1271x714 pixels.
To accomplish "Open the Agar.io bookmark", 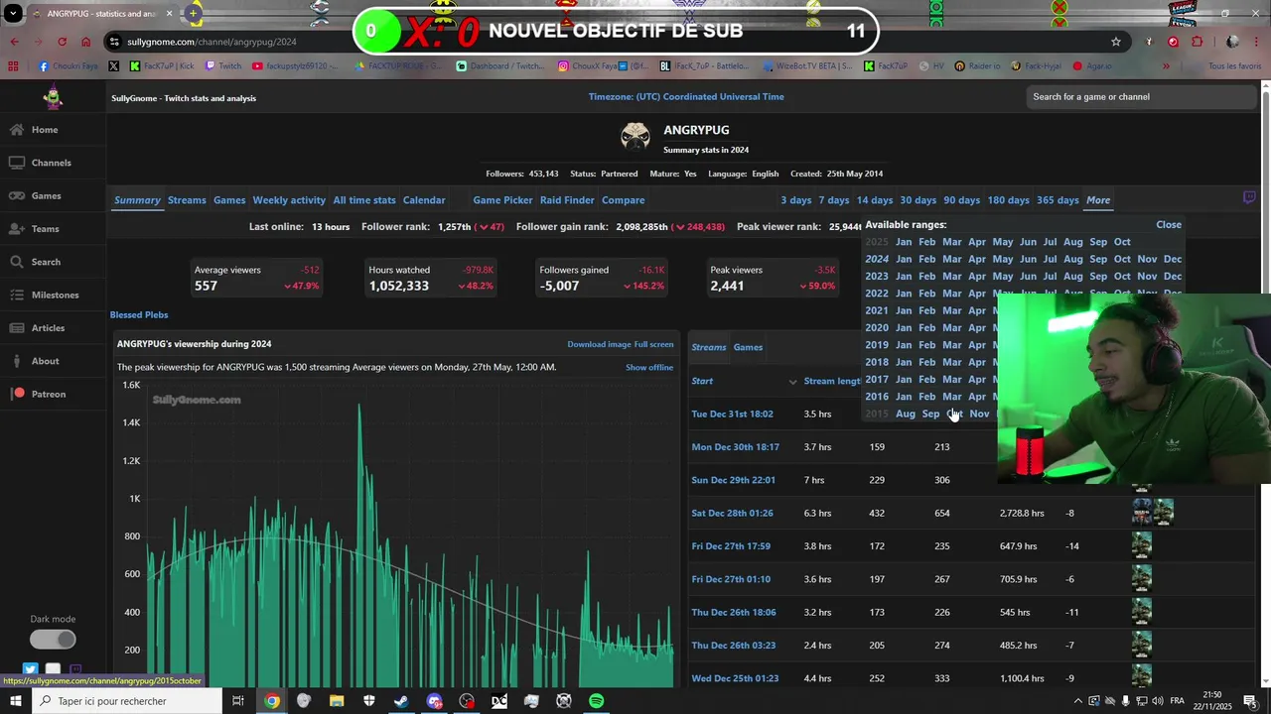I will (1092, 66).
